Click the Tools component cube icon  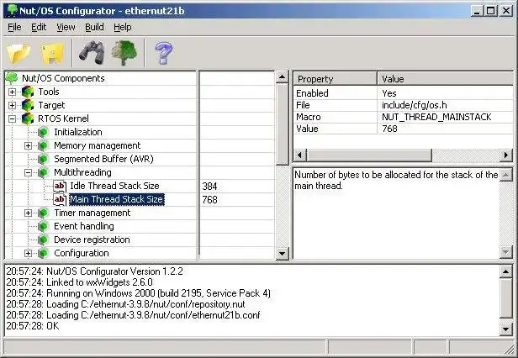28,92
